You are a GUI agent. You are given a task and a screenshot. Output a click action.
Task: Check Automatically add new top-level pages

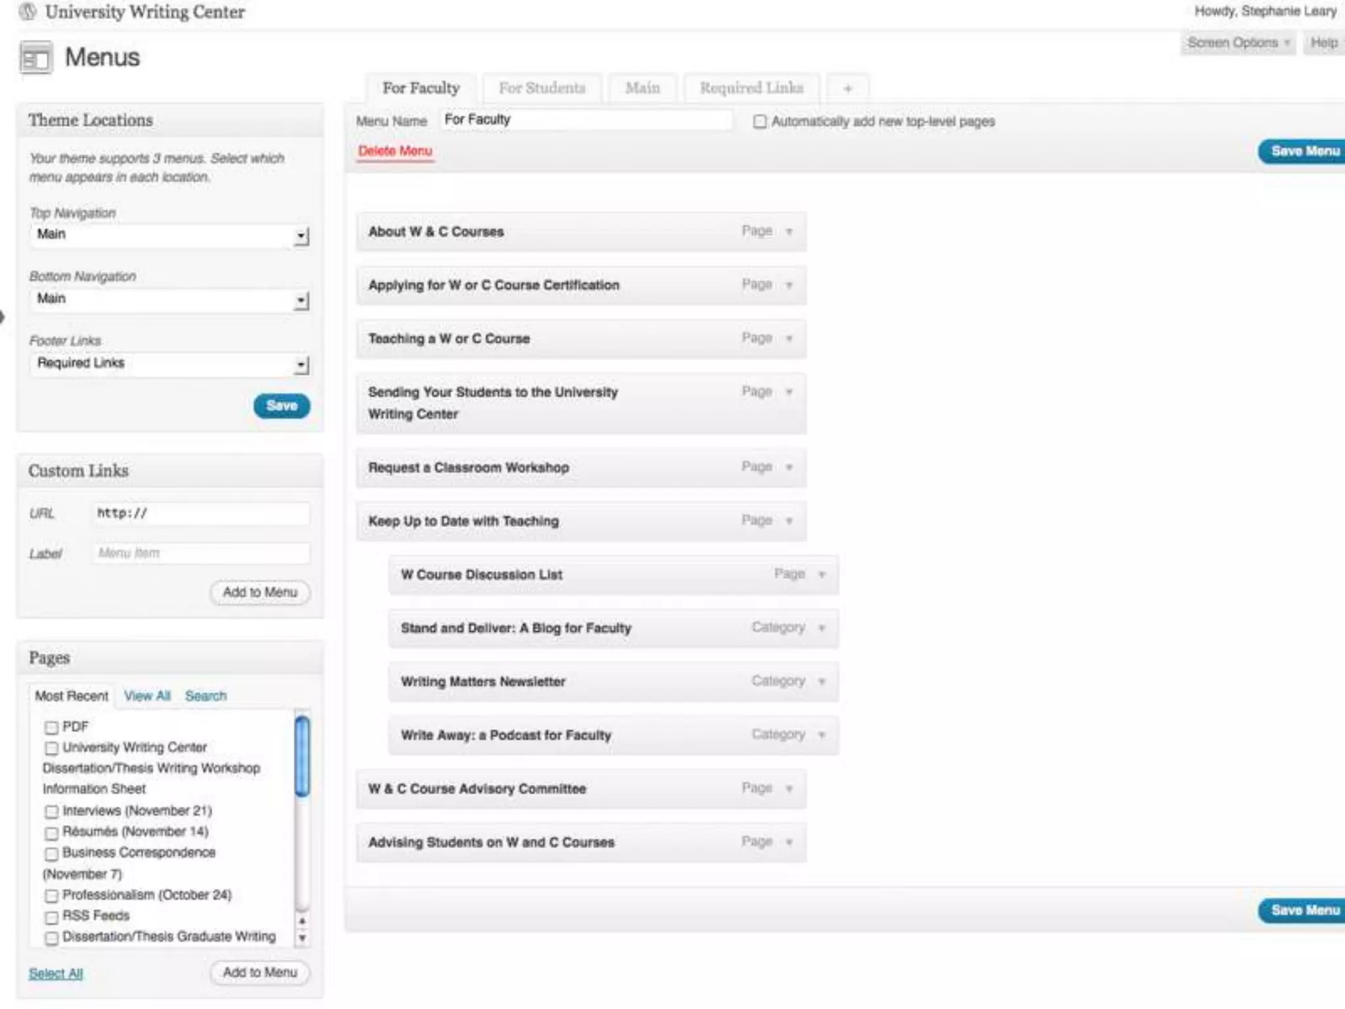click(x=760, y=122)
